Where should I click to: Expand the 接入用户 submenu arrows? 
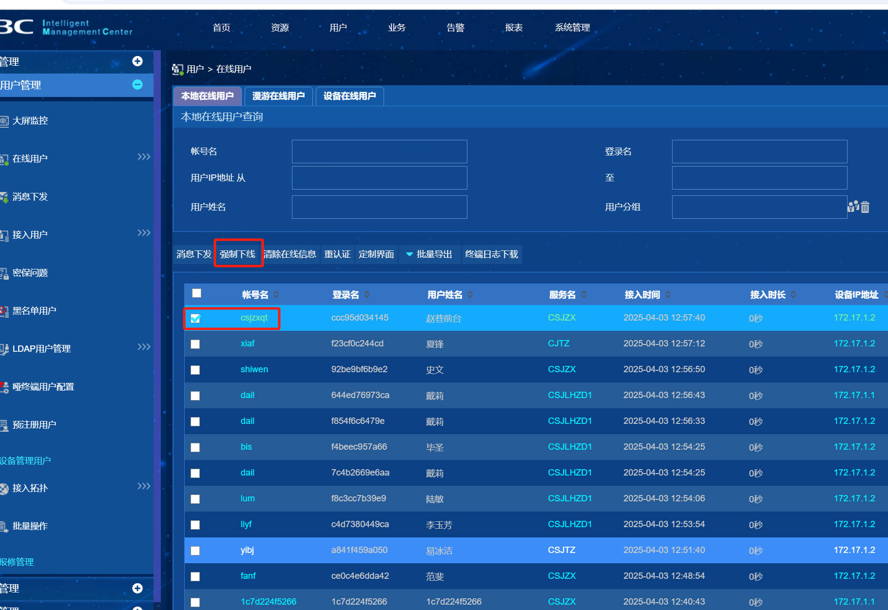pyautogui.click(x=144, y=233)
